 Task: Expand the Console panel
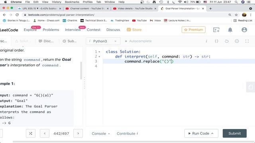point(101,133)
